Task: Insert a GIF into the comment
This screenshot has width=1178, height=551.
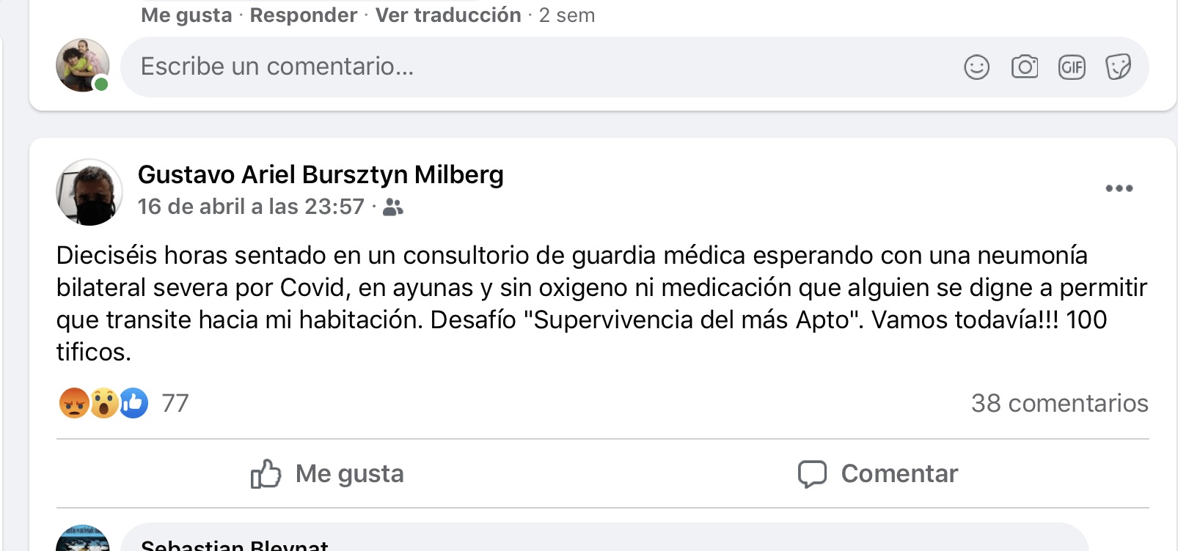Action: click(1072, 67)
